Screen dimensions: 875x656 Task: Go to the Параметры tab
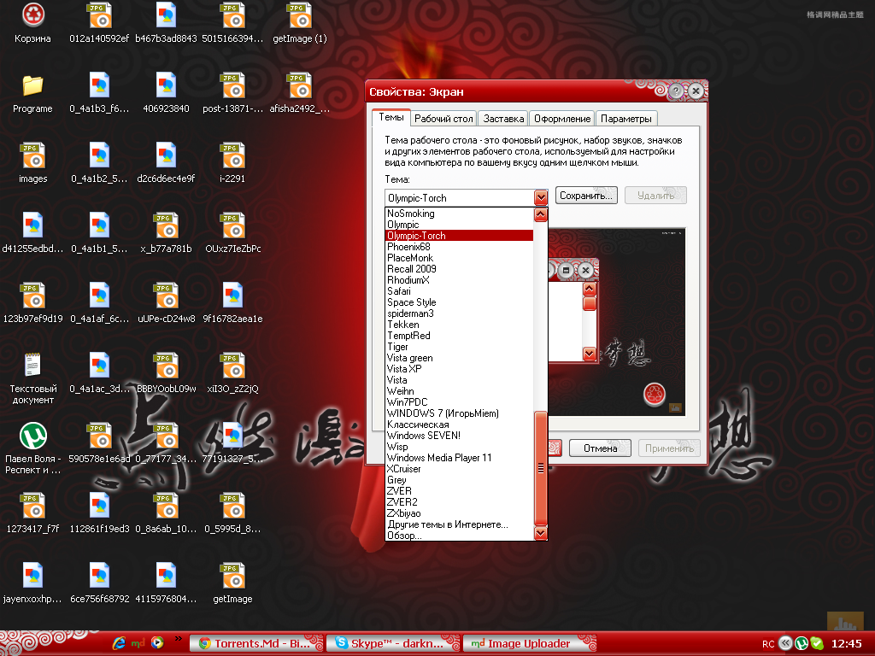pyautogui.click(x=626, y=119)
